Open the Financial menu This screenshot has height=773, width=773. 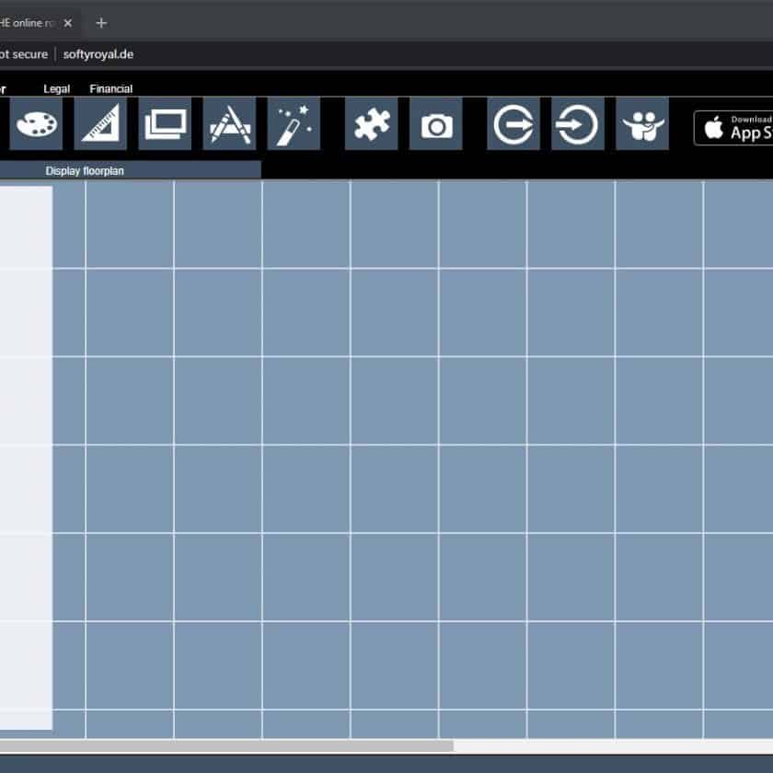click(x=110, y=89)
